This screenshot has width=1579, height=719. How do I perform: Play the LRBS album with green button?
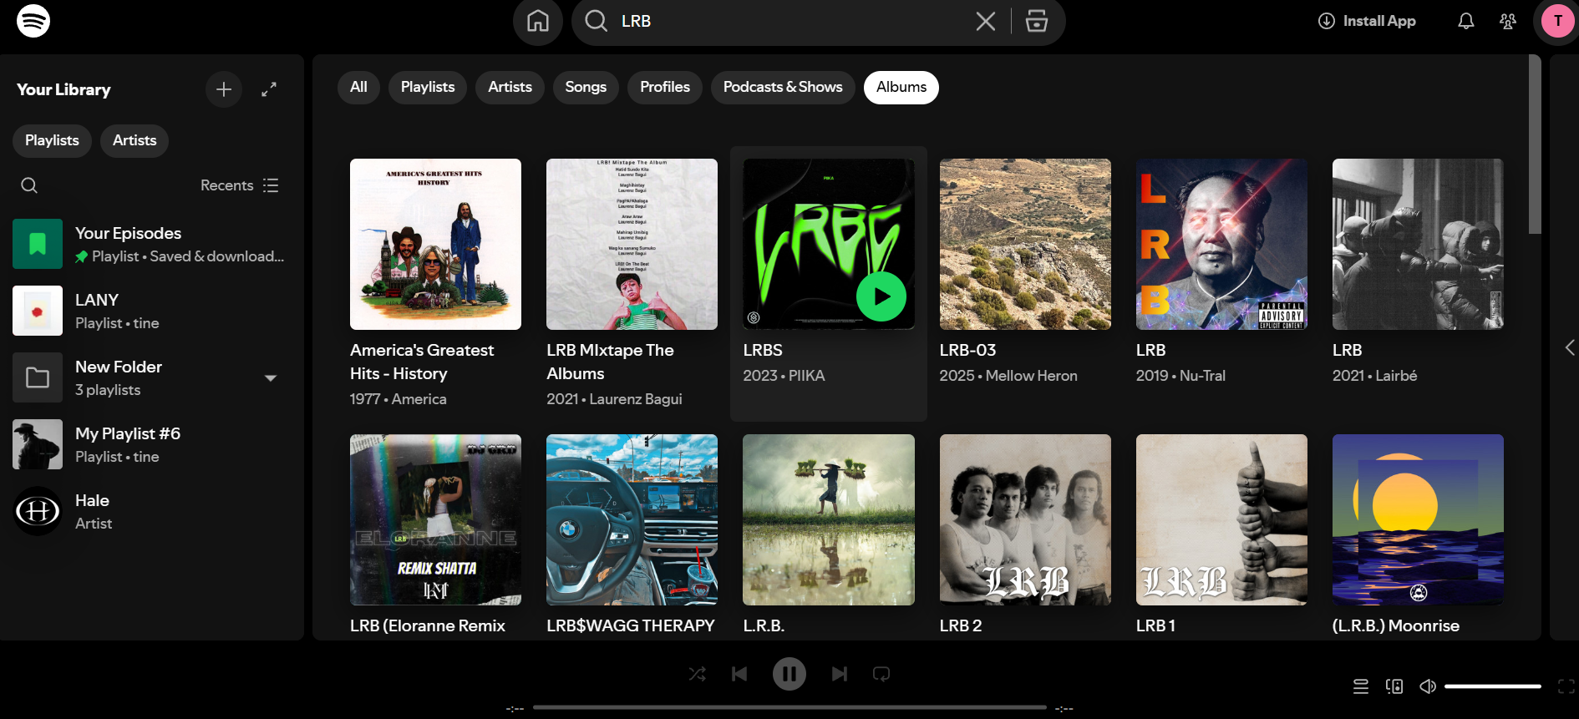point(881,296)
